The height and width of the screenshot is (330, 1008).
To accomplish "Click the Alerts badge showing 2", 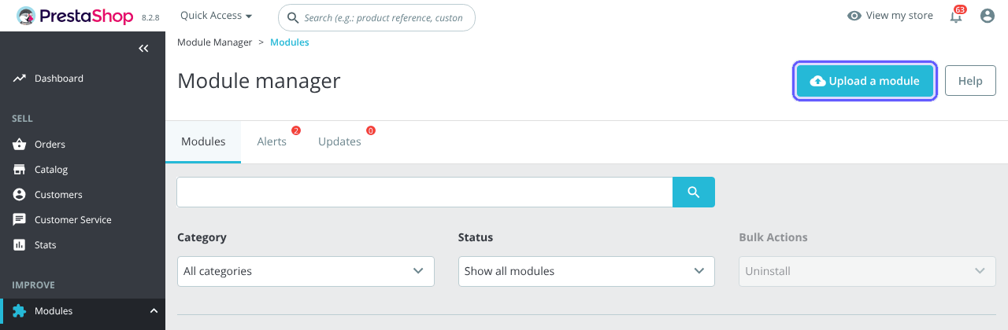I will pyautogui.click(x=296, y=130).
